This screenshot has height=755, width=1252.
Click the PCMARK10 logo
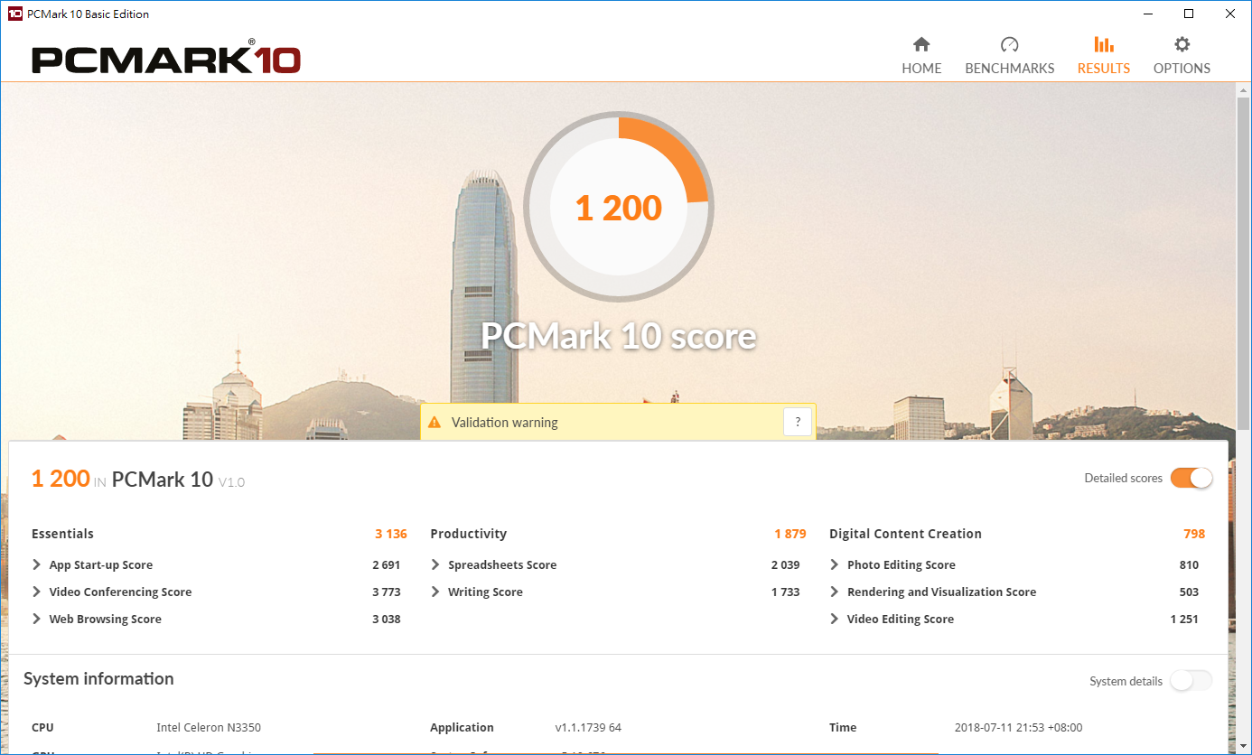tap(166, 59)
